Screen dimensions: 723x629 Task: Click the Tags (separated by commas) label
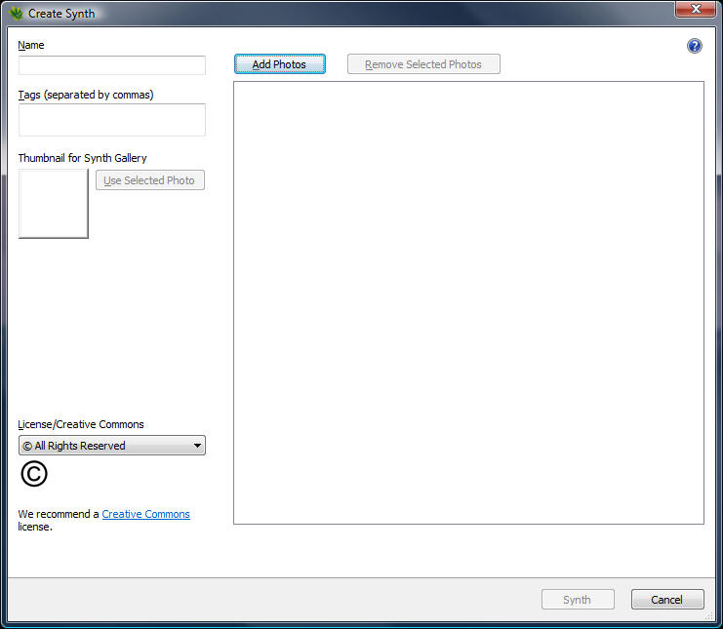[x=86, y=95]
